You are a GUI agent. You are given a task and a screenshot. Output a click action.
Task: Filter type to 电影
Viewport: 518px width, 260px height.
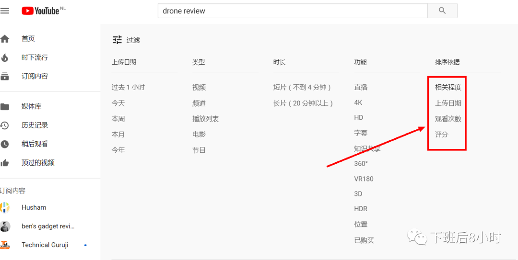[199, 134]
